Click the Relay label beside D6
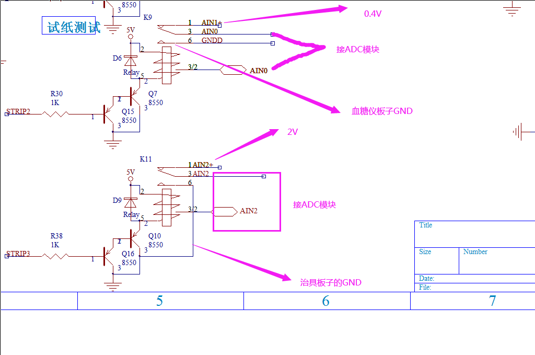Screen dimensions: 535x355 click(x=131, y=72)
